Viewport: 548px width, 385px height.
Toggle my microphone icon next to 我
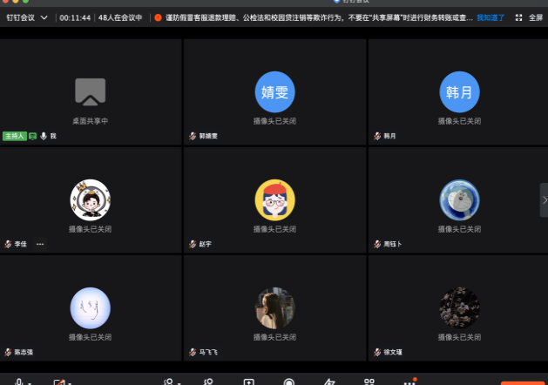point(44,136)
